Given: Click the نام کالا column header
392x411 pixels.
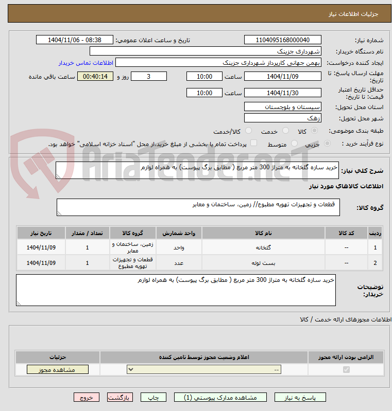Looking at the screenshot, I should [263, 233].
